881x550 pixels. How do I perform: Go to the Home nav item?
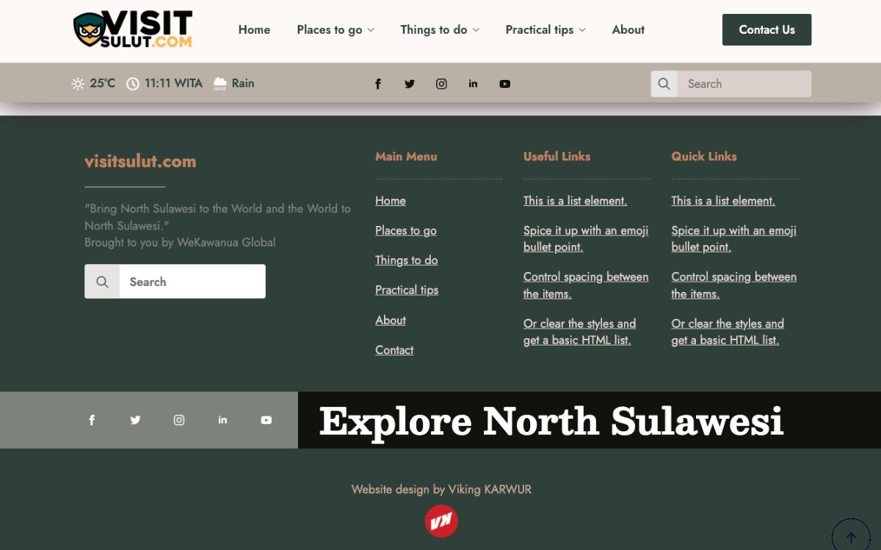click(x=254, y=30)
